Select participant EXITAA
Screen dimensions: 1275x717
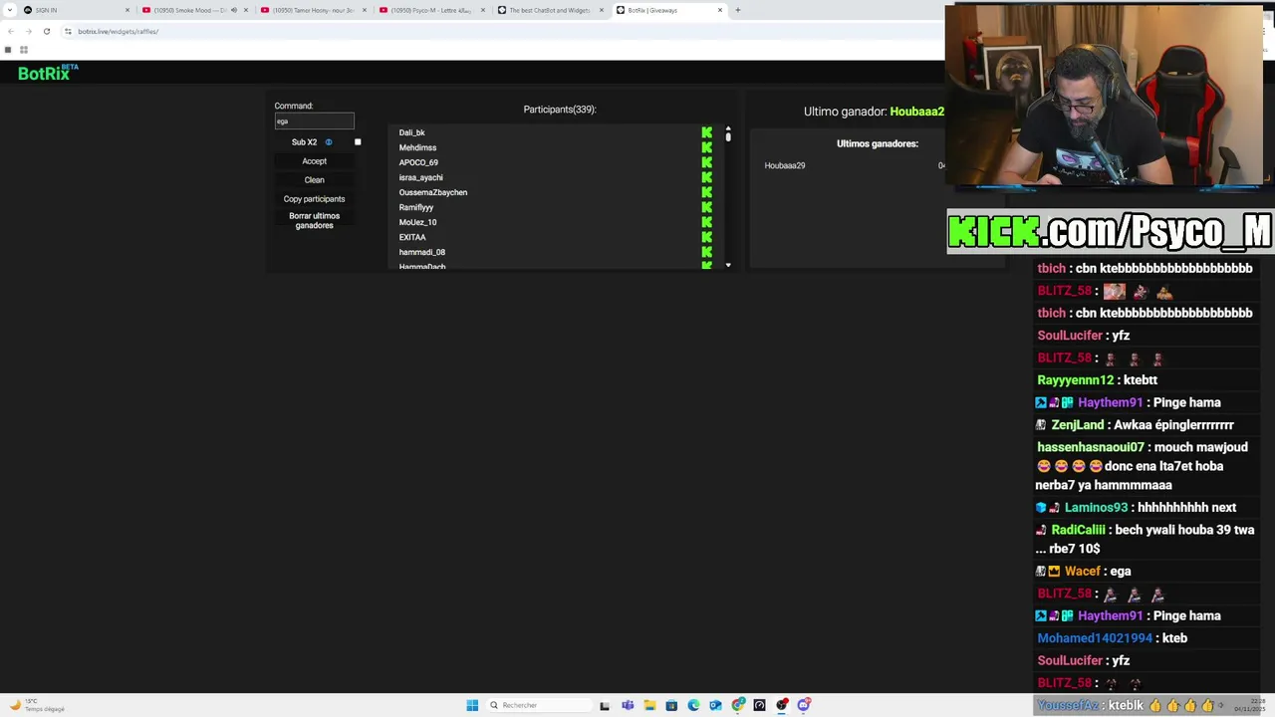(x=411, y=237)
